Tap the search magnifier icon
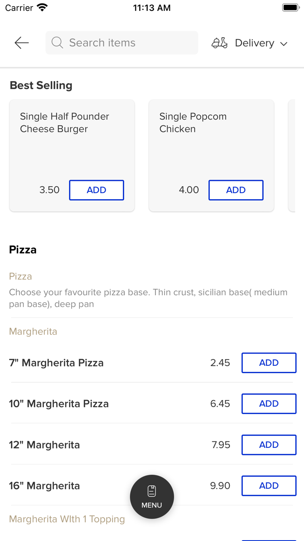 [x=57, y=43]
